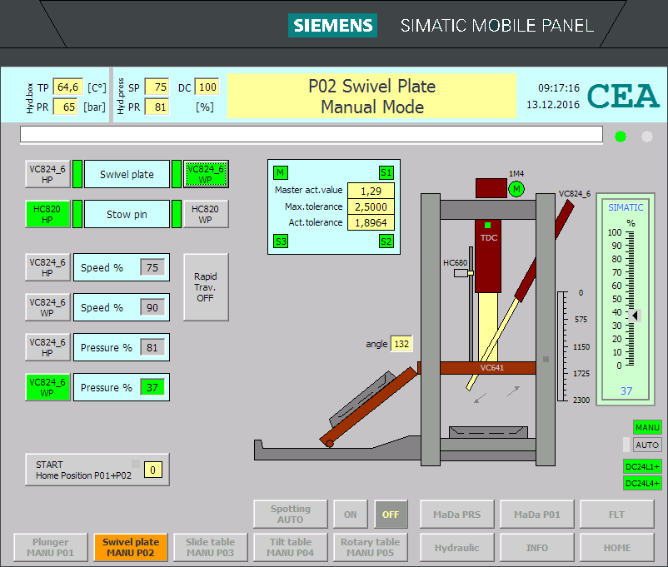Click the 0 mark on the SIMATIC percent scale

pos(619,366)
